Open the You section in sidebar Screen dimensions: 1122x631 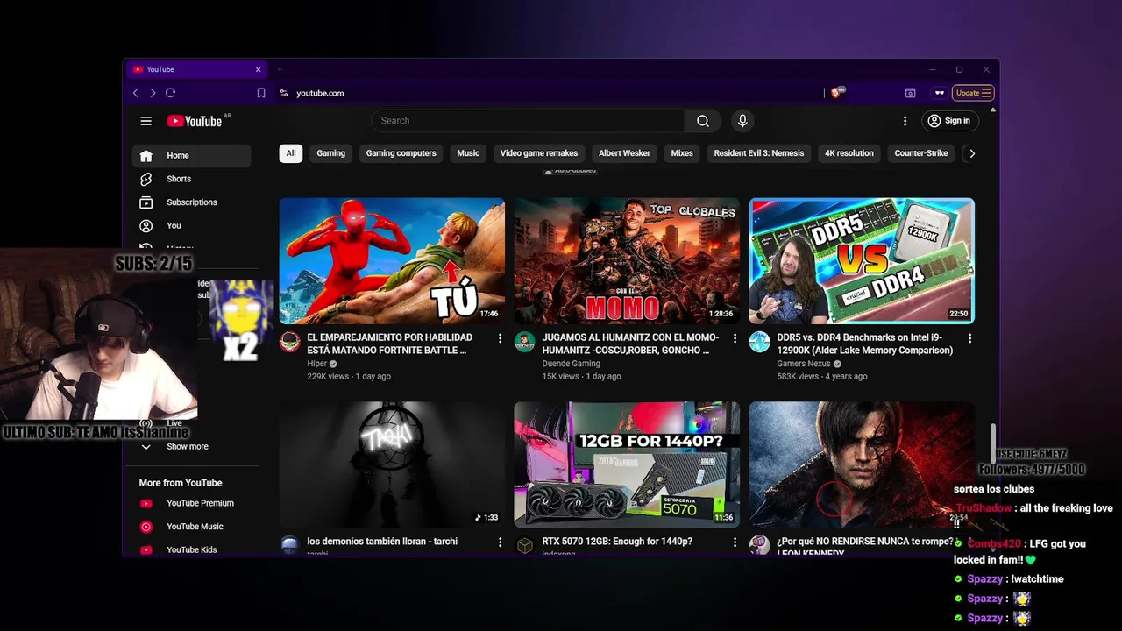coord(191,226)
